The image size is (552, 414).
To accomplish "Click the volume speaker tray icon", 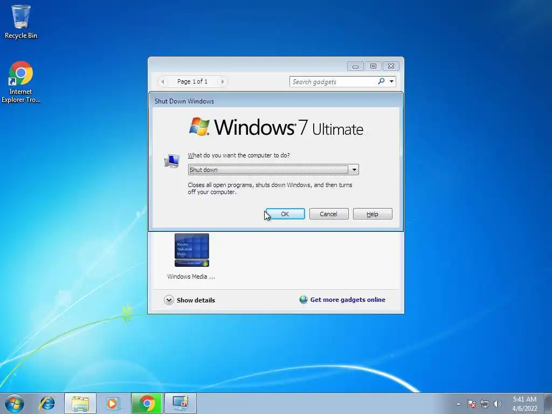I will pyautogui.click(x=498, y=404).
